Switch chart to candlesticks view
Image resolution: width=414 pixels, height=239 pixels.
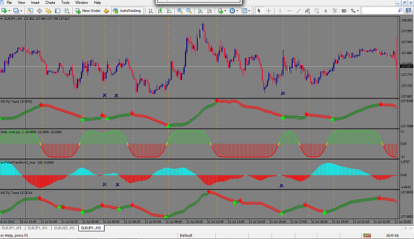(x=160, y=11)
